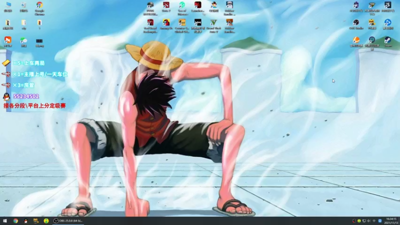
Task: Open the 5E platform shortcut
Action: click(x=356, y=7)
